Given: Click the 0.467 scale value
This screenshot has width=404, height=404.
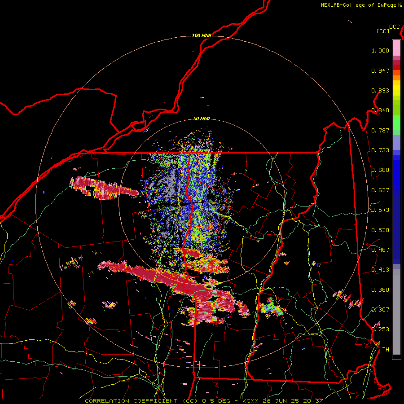Looking at the screenshot, I should [380, 250].
